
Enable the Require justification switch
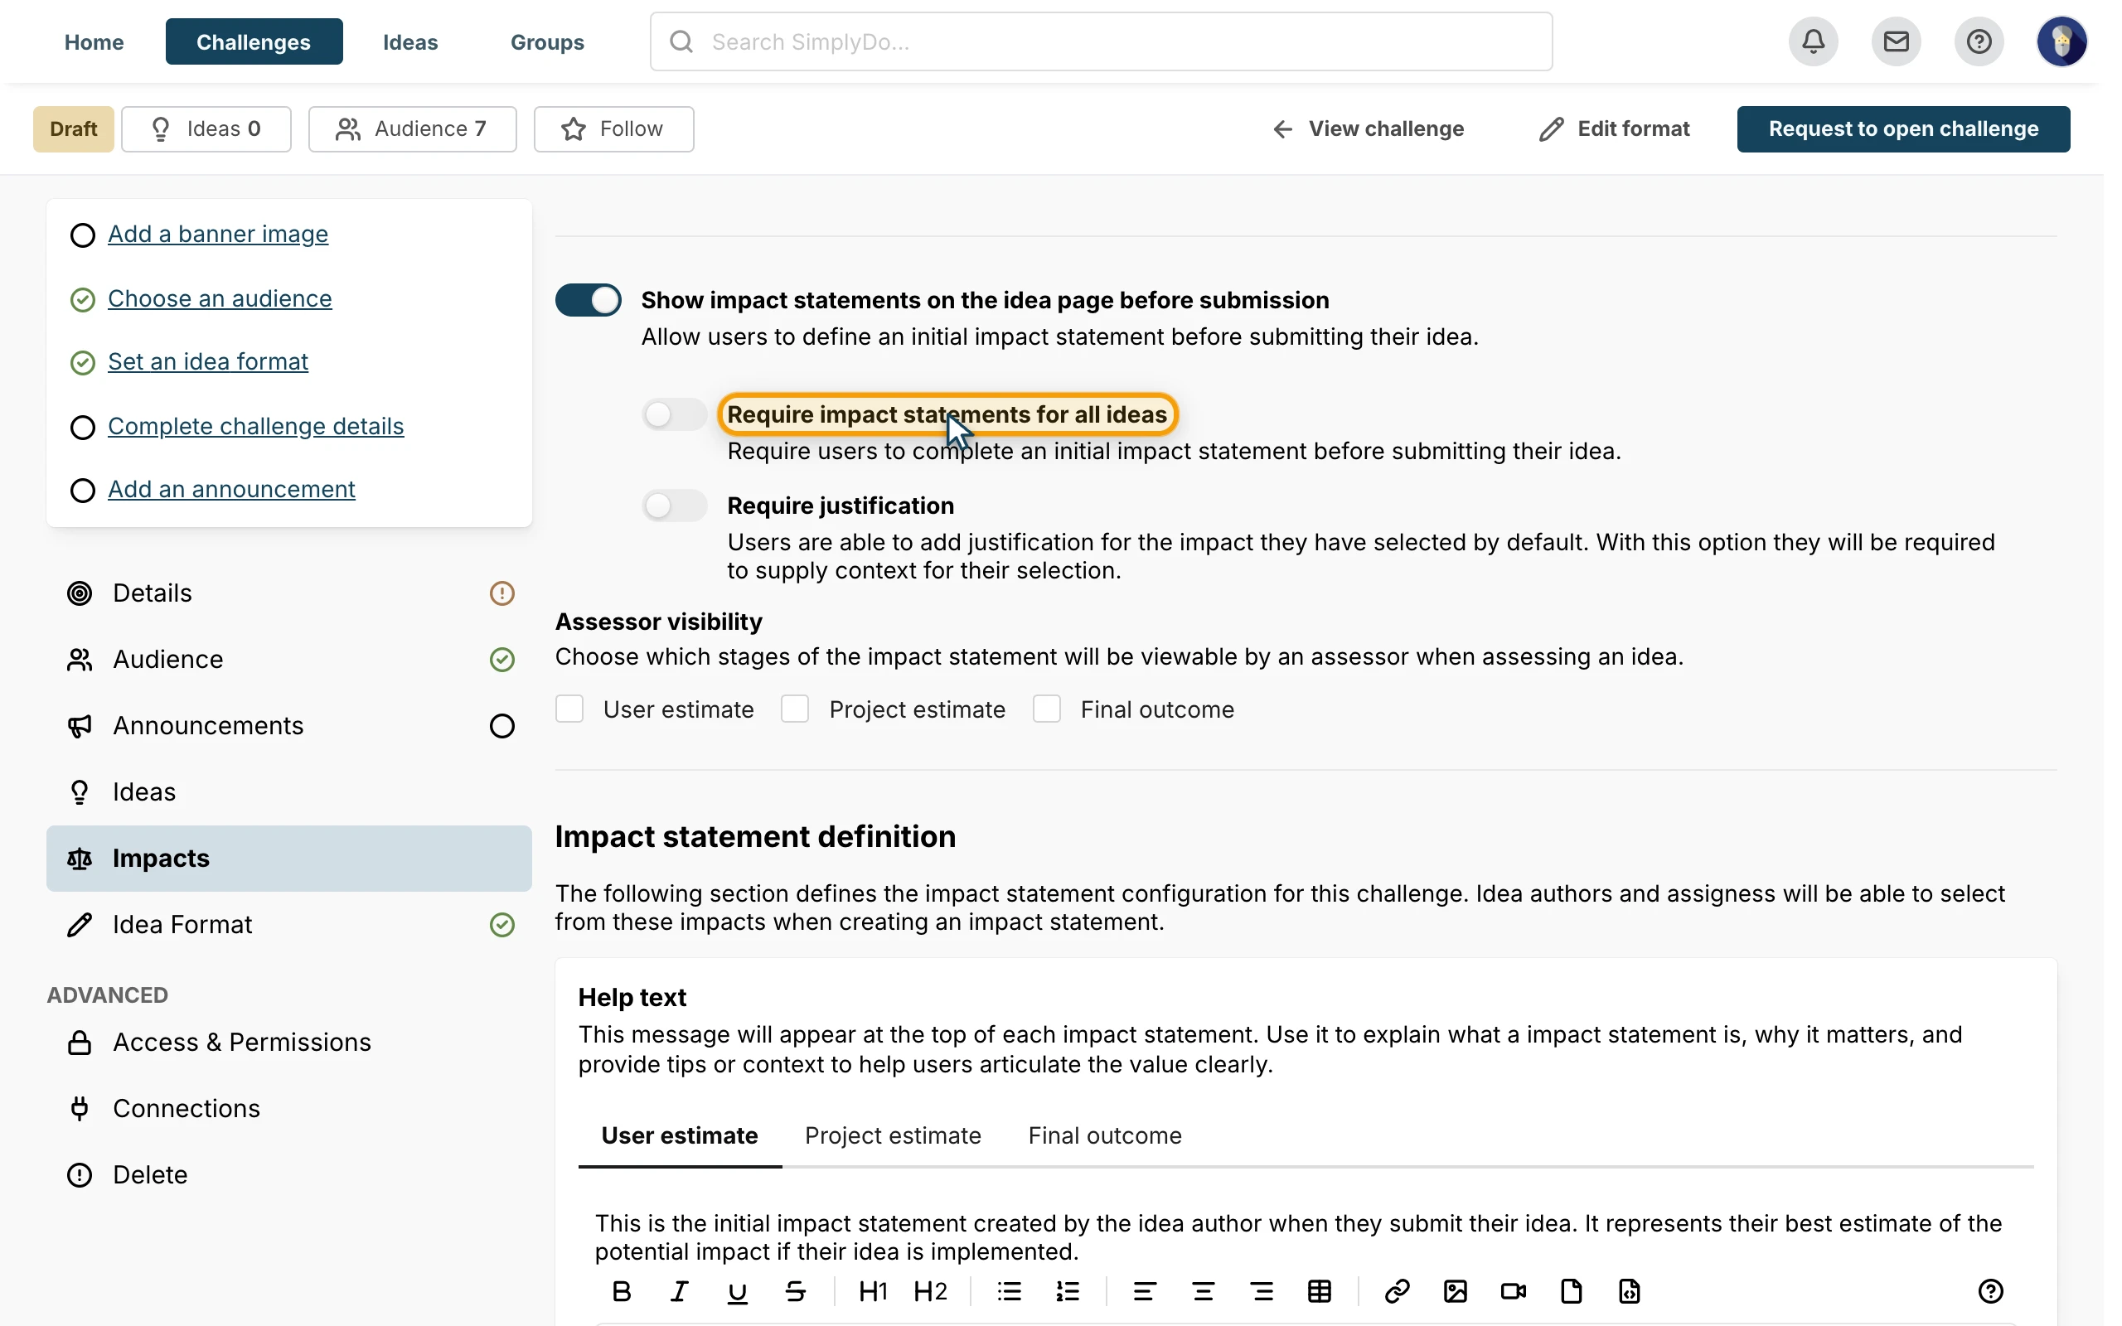tap(673, 506)
